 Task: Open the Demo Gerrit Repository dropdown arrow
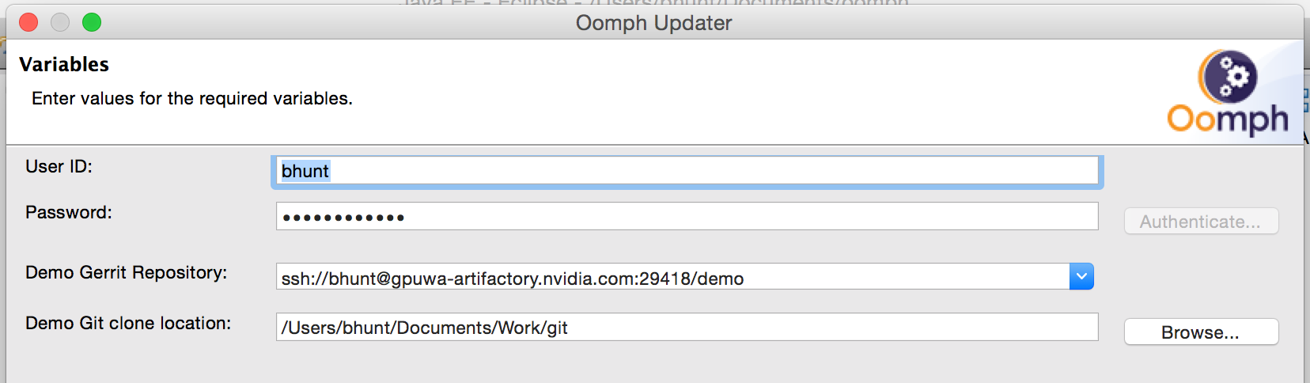pos(1081,276)
